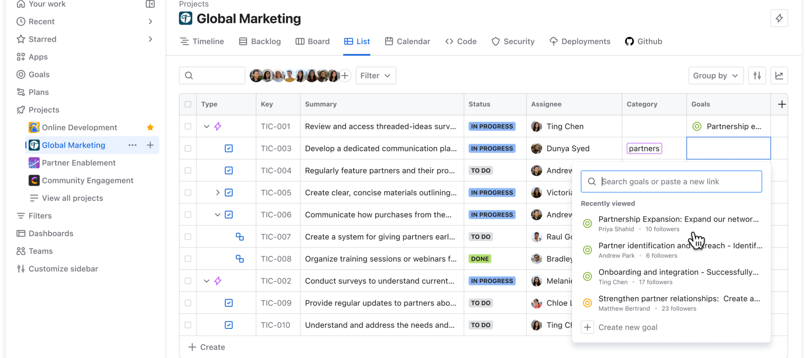Open the three-dot menu for Global Marketing
The height and width of the screenshot is (358, 807).
[x=133, y=145]
